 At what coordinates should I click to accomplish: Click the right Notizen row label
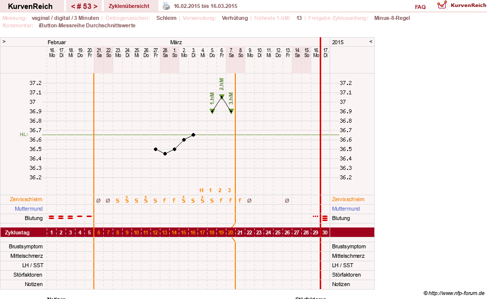pos(341,284)
